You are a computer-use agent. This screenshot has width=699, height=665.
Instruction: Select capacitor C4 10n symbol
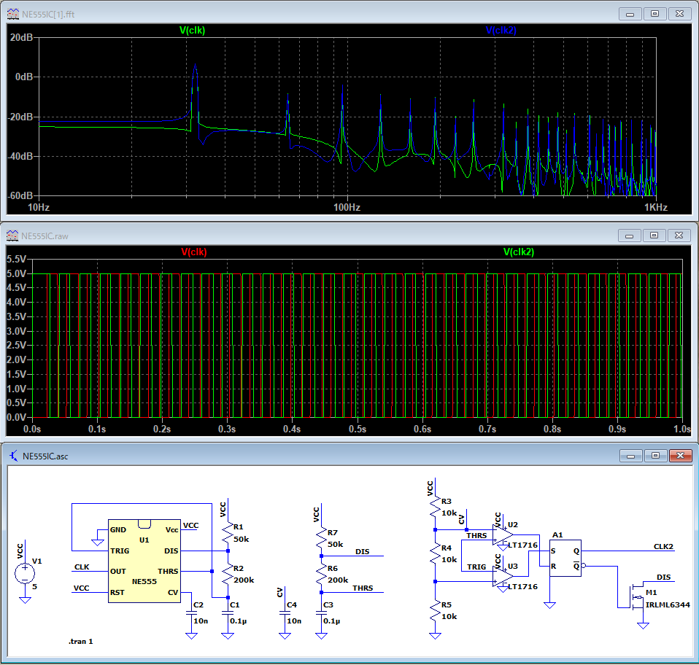[x=284, y=614]
